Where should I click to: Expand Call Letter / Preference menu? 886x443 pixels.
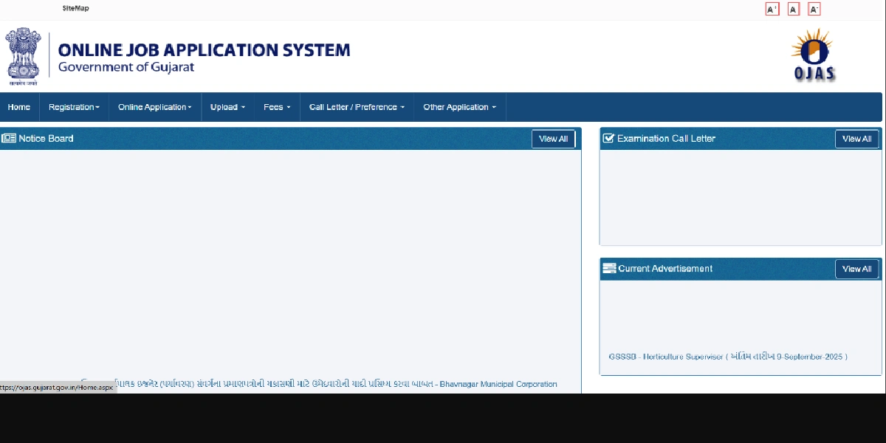point(357,107)
